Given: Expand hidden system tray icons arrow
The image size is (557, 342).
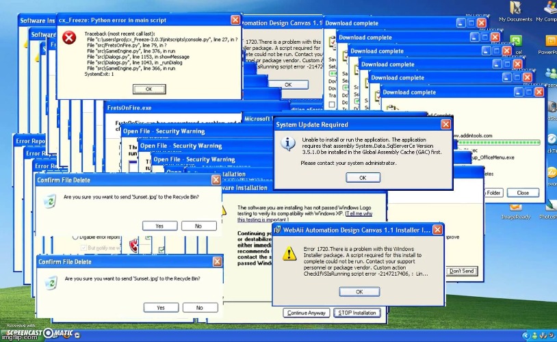Looking at the screenshot, I should [526, 335].
